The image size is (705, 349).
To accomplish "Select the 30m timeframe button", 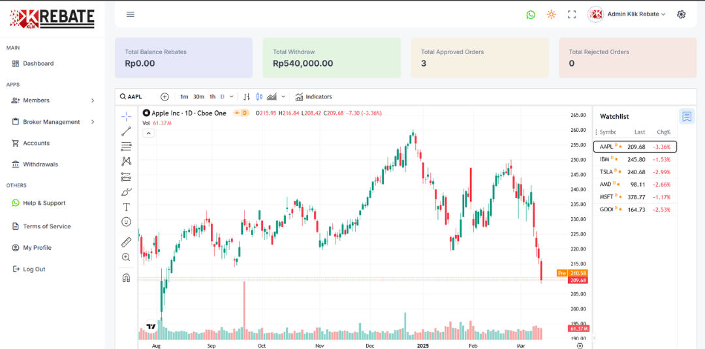I will tap(198, 97).
